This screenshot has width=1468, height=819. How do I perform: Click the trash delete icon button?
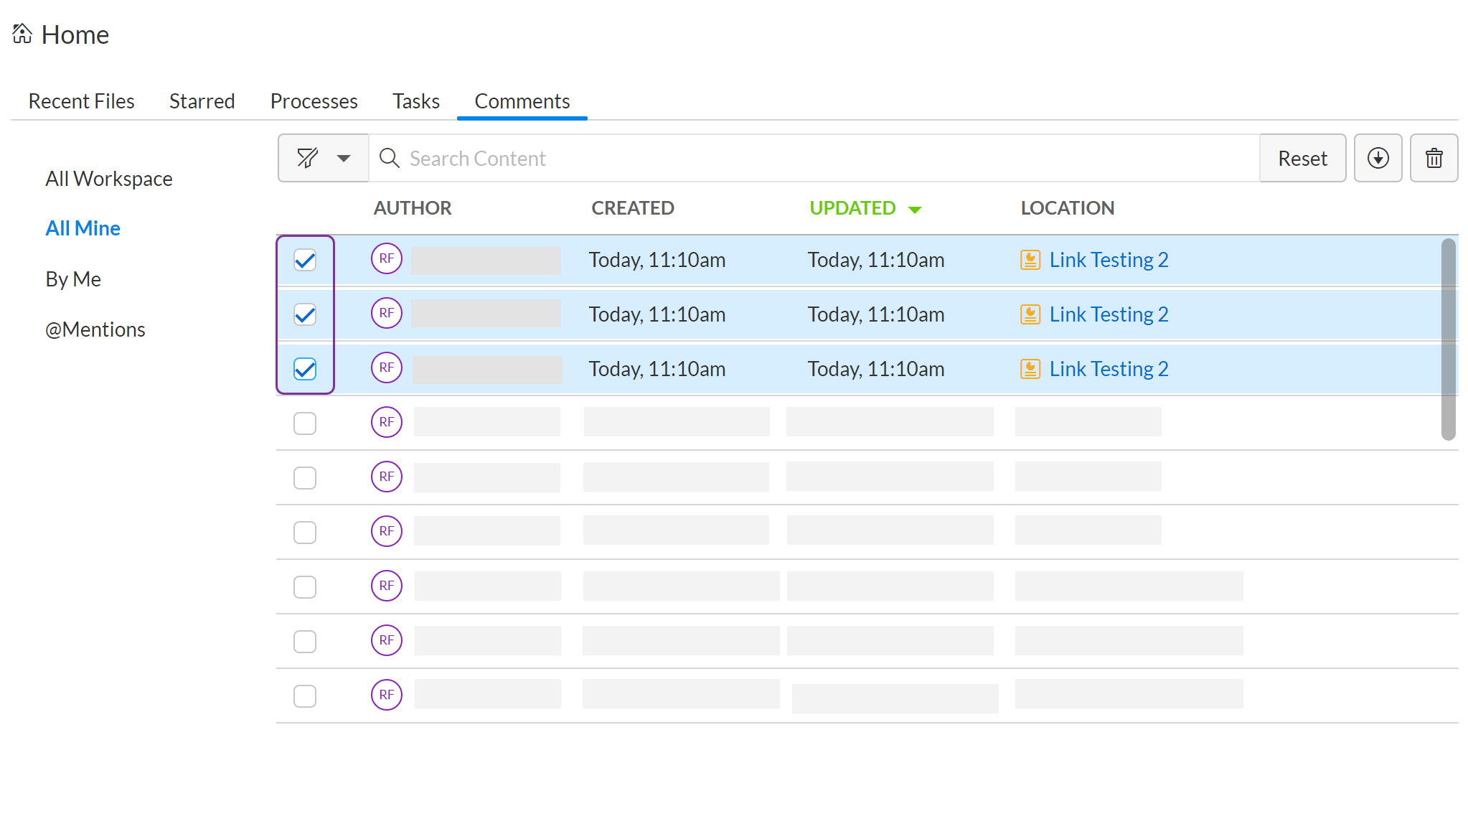click(x=1434, y=158)
